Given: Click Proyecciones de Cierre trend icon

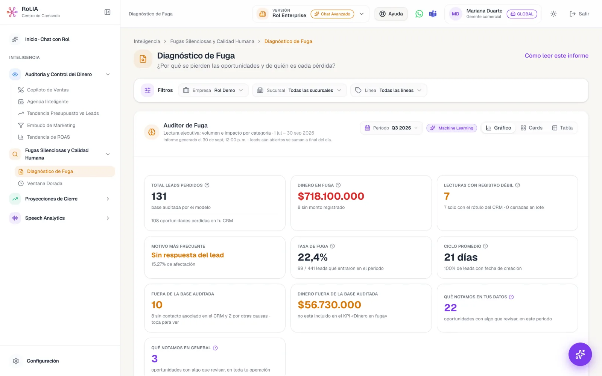Looking at the screenshot, I should [x=15, y=199].
